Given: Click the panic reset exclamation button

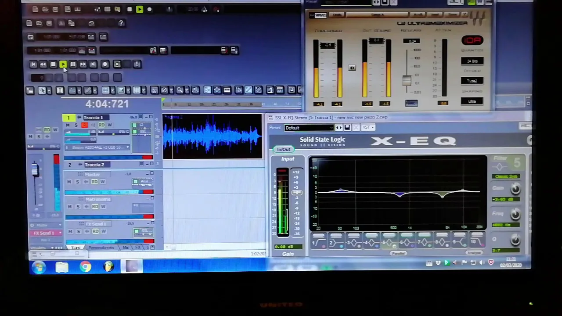Looking at the screenshot, I should [x=137, y=64].
